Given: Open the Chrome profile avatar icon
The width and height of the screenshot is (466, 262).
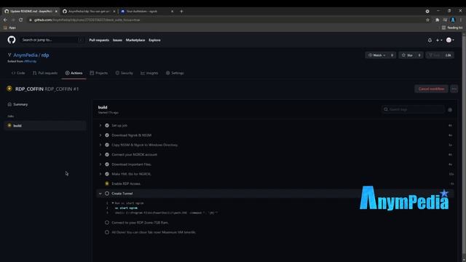Looking at the screenshot, I should (453, 20).
